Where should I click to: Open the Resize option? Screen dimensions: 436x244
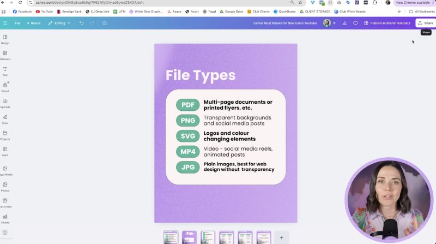[x=34, y=23]
